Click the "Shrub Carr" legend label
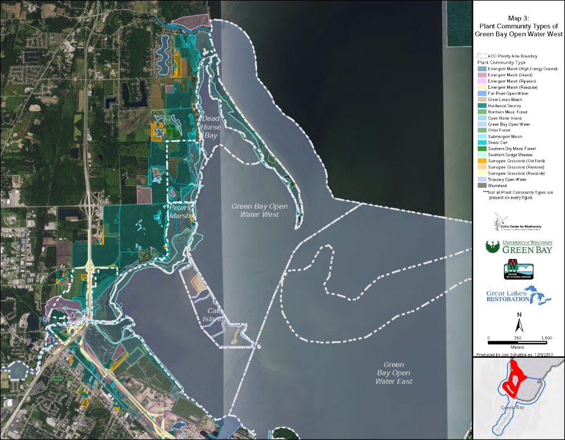The height and width of the screenshot is (440, 565). (x=498, y=142)
